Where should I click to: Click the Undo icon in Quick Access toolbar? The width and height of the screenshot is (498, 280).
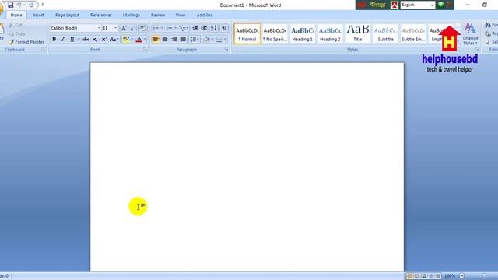point(19,5)
